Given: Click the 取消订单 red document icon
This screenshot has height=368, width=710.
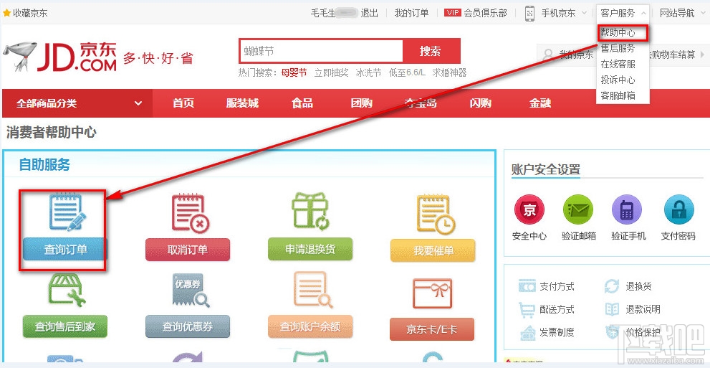Looking at the screenshot, I should pyautogui.click(x=190, y=213).
